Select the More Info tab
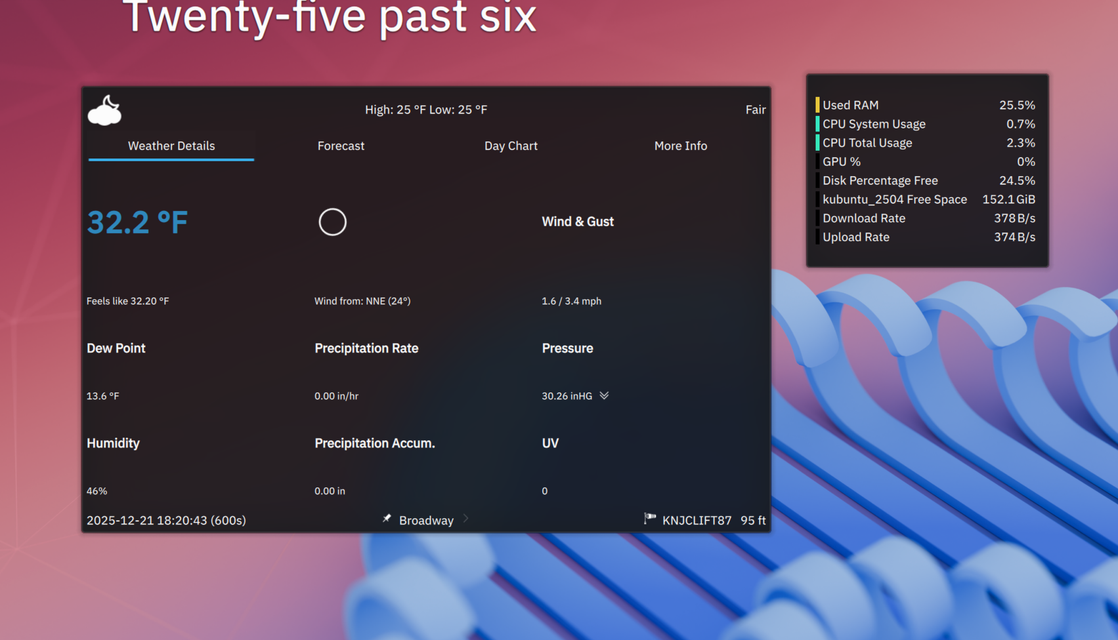 click(x=681, y=146)
